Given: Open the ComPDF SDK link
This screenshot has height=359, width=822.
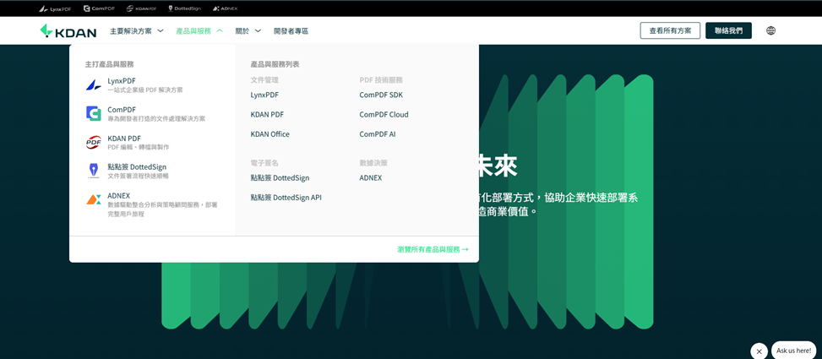Looking at the screenshot, I should 381,95.
